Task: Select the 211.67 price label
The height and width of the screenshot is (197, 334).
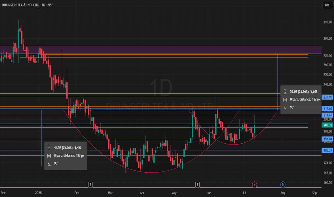Action: tap(328, 115)
